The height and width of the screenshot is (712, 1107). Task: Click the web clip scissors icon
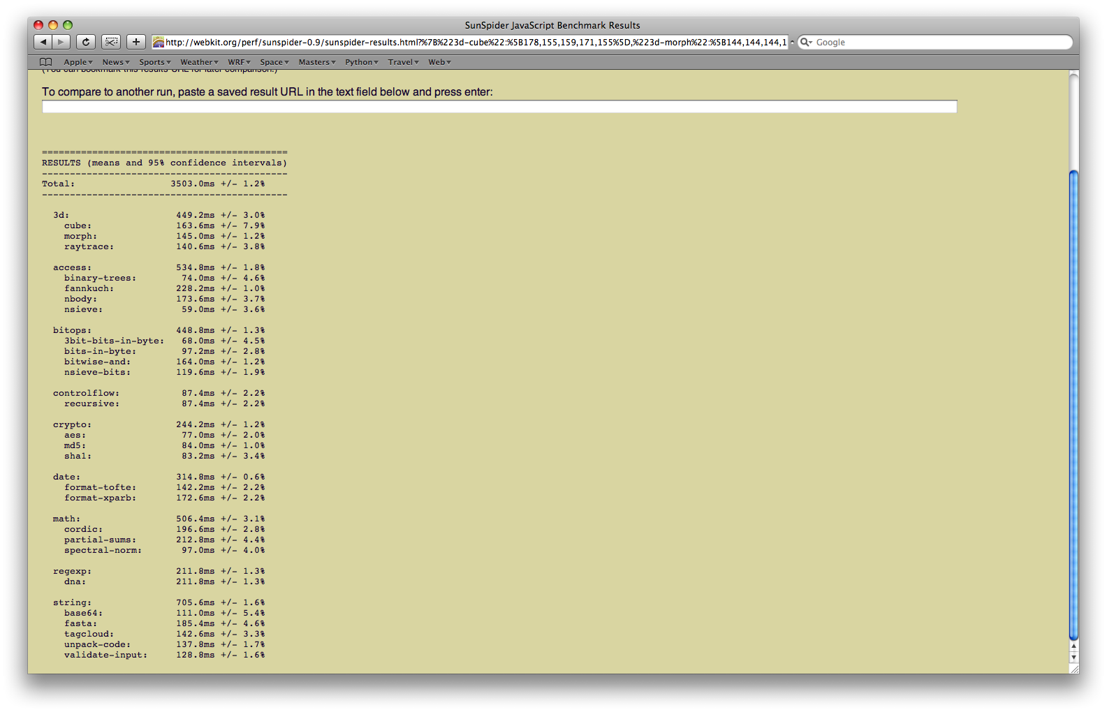coord(111,42)
